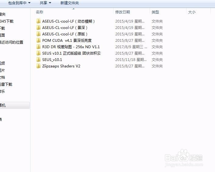Open 迅雷下载 in the navigation pane
This screenshot has width=215, height=172.
(x=6, y=84)
